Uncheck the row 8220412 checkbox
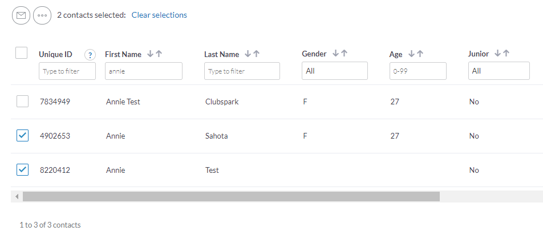Image resolution: width=543 pixels, height=235 pixels. [x=22, y=169]
